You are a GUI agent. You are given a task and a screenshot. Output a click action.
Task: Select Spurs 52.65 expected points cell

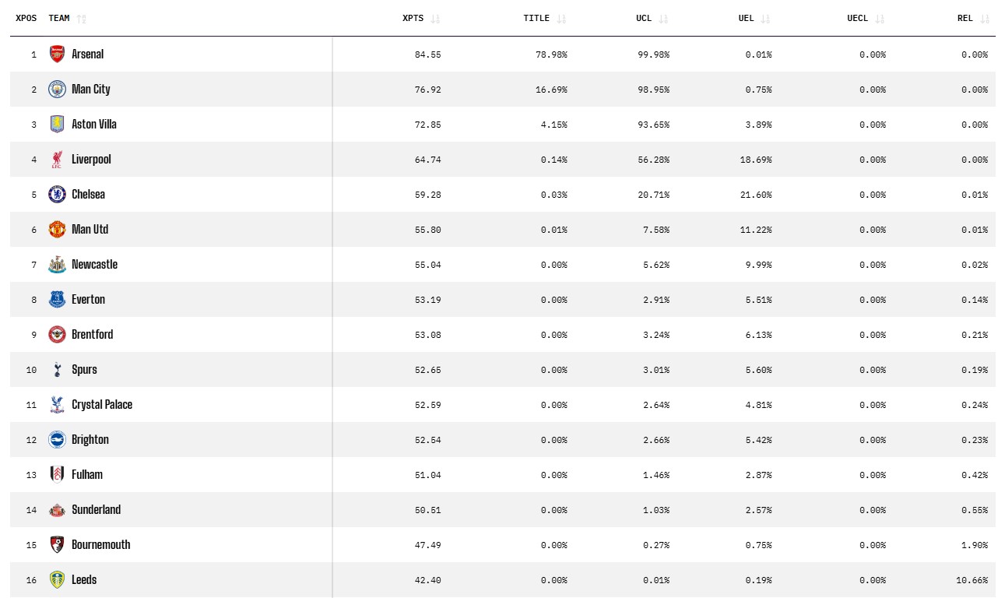(427, 370)
